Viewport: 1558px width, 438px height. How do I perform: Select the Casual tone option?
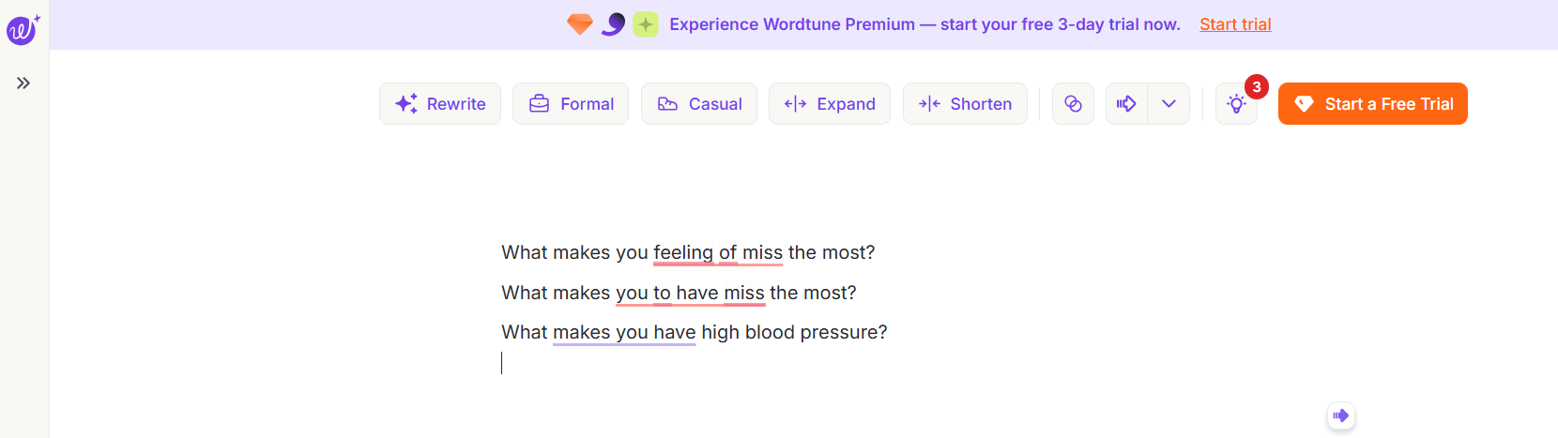pyautogui.click(x=699, y=104)
